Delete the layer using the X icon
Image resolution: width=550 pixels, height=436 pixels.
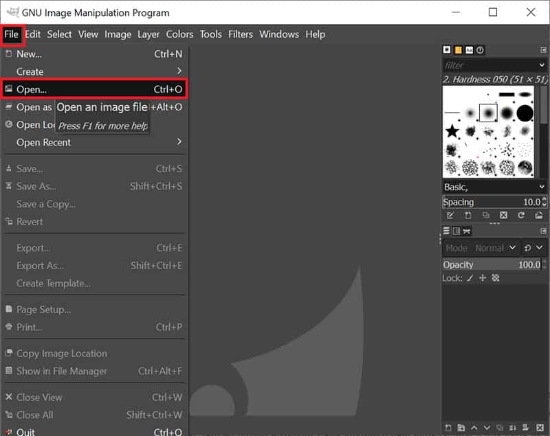pyautogui.click(x=540, y=428)
